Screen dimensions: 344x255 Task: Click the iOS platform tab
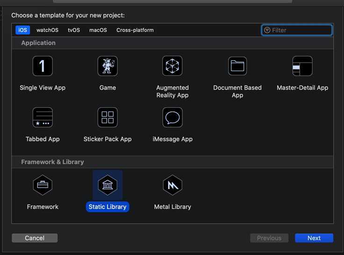click(x=22, y=30)
